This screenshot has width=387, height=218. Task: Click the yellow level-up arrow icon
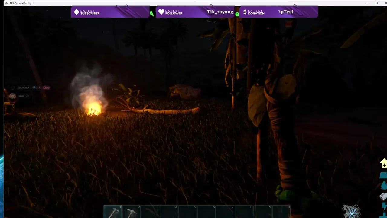(x=383, y=163)
